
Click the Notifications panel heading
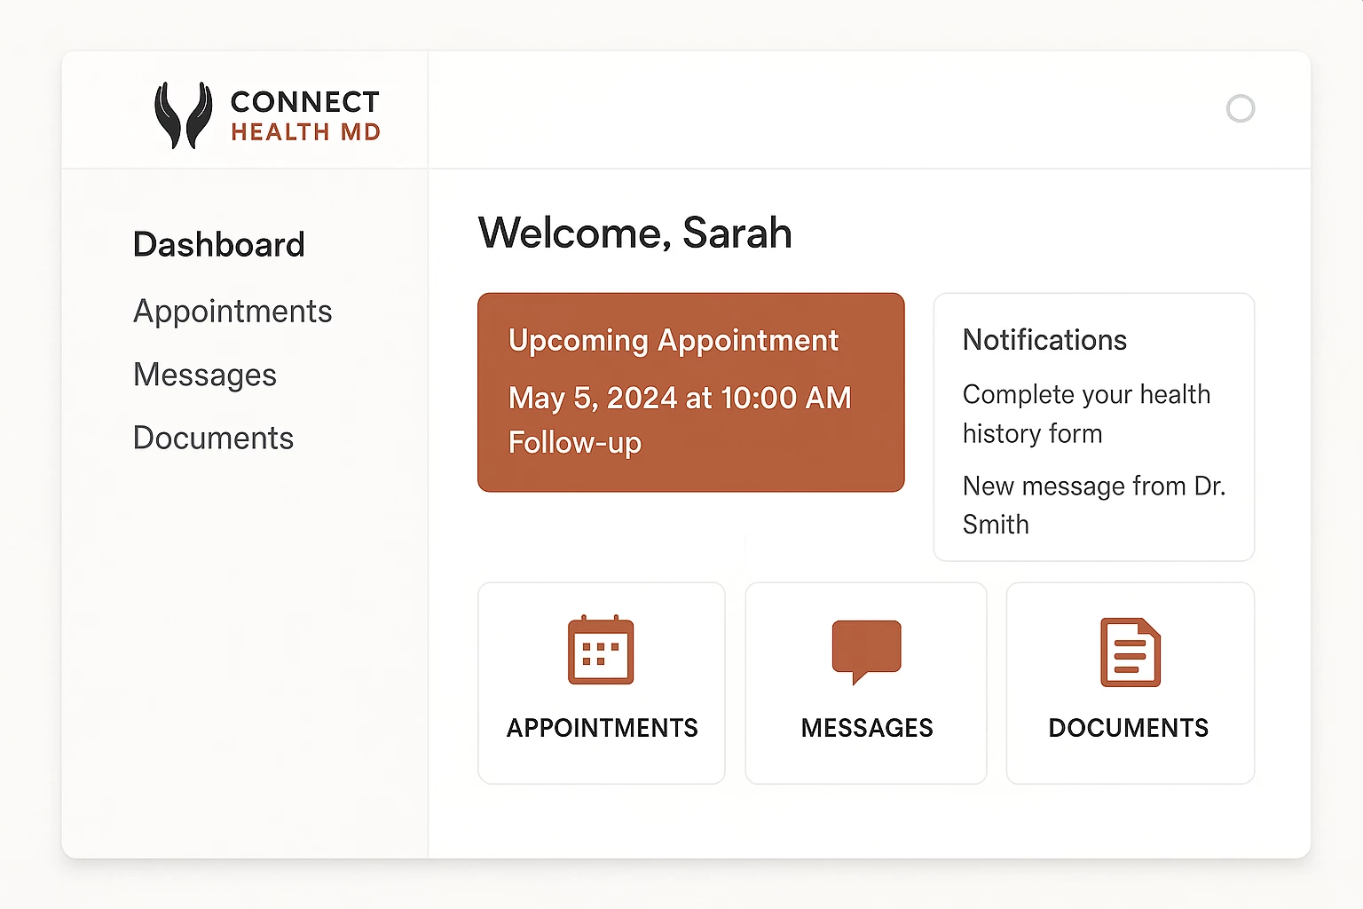(1044, 339)
